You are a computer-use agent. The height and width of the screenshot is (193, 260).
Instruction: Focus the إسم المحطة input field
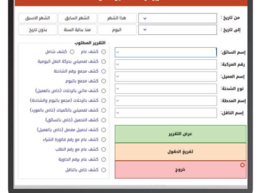tap(166, 101)
